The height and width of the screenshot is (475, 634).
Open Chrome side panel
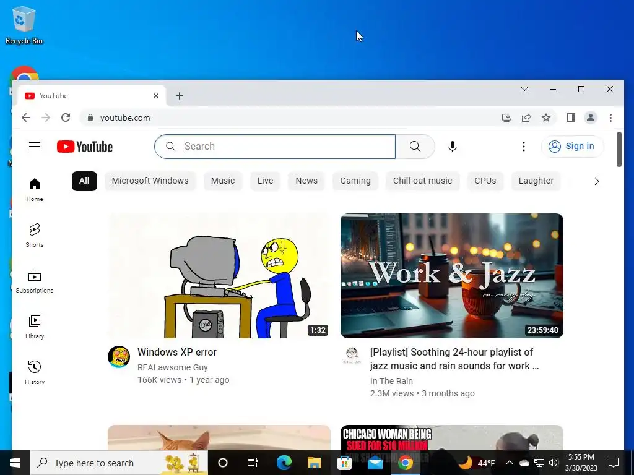click(x=570, y=118)
